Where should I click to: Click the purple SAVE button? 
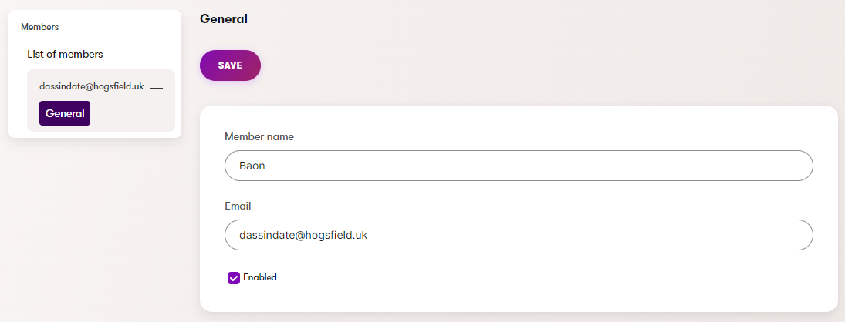[230, 65]
